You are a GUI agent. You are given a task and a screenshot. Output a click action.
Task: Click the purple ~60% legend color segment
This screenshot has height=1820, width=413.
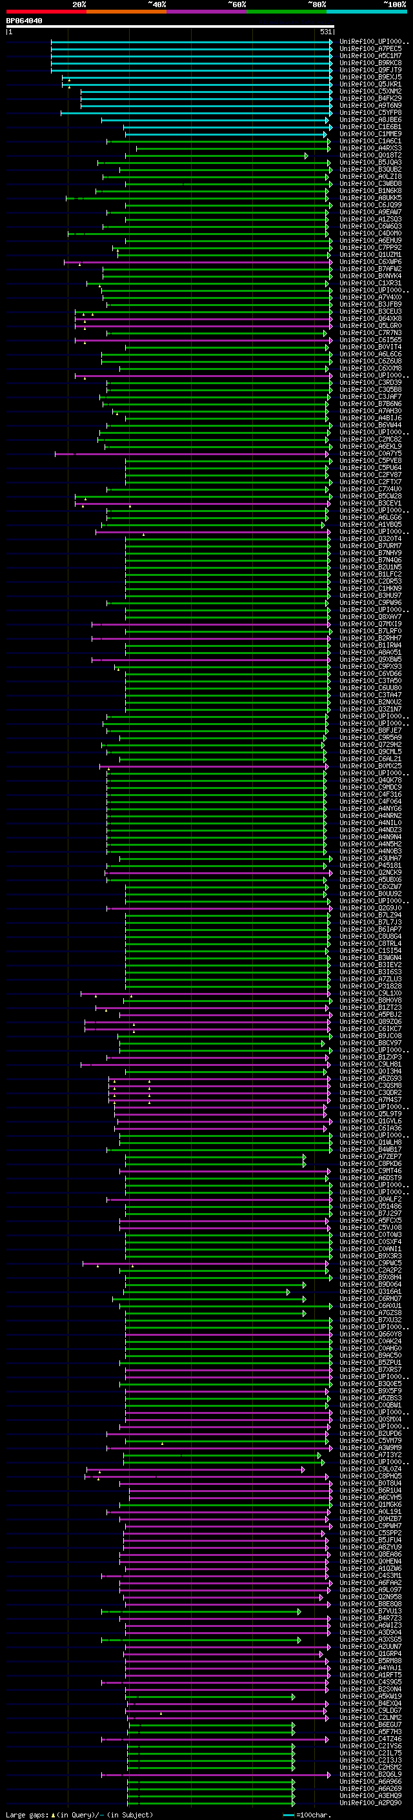(207, 12)
